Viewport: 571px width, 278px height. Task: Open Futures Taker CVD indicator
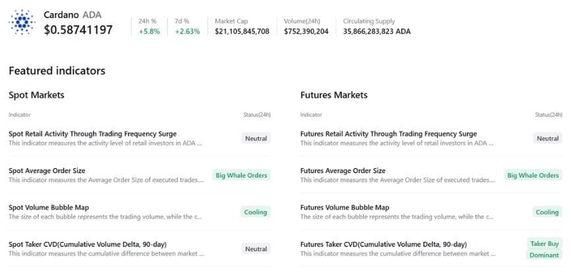coord(383,244)
